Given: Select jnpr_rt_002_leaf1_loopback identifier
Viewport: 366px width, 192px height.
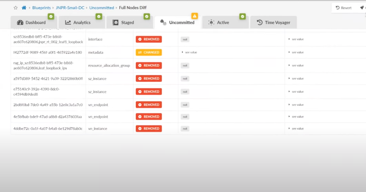Looking at the screenshot, I should pyautogui.click(x=48, y=39).
